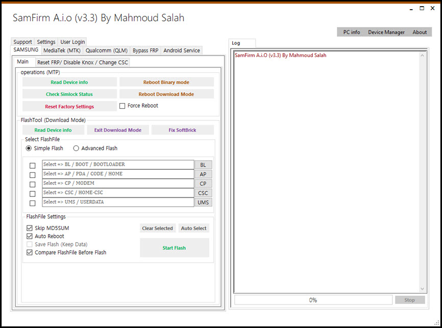Tick the checkbox for CP / MODEM row
442x328 pixels.
(33, 184)
